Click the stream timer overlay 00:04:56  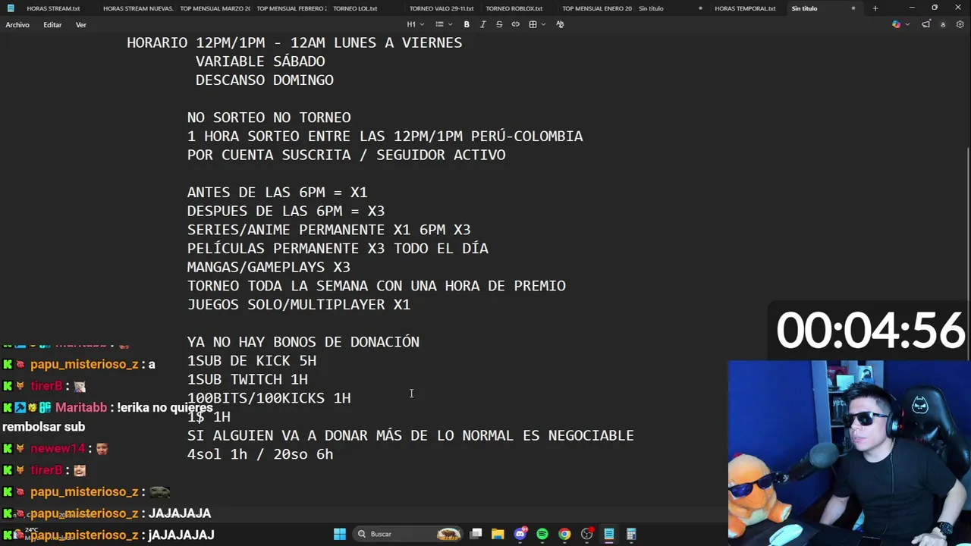(870, 331)
